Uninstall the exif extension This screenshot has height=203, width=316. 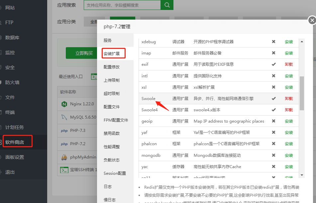click(289, 64)
